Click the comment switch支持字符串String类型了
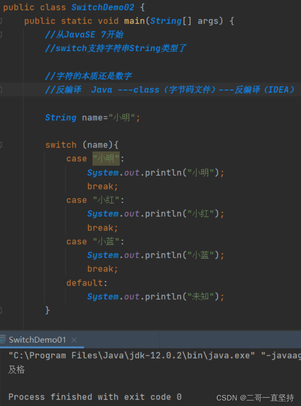 116,48
